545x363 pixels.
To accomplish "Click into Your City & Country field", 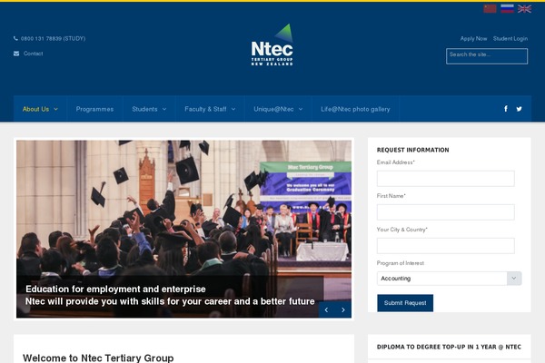I will (x=446, y=246).
